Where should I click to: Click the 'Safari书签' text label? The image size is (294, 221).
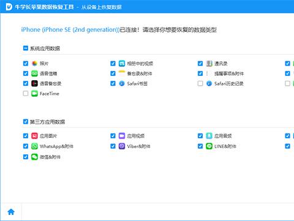(137, 84)
